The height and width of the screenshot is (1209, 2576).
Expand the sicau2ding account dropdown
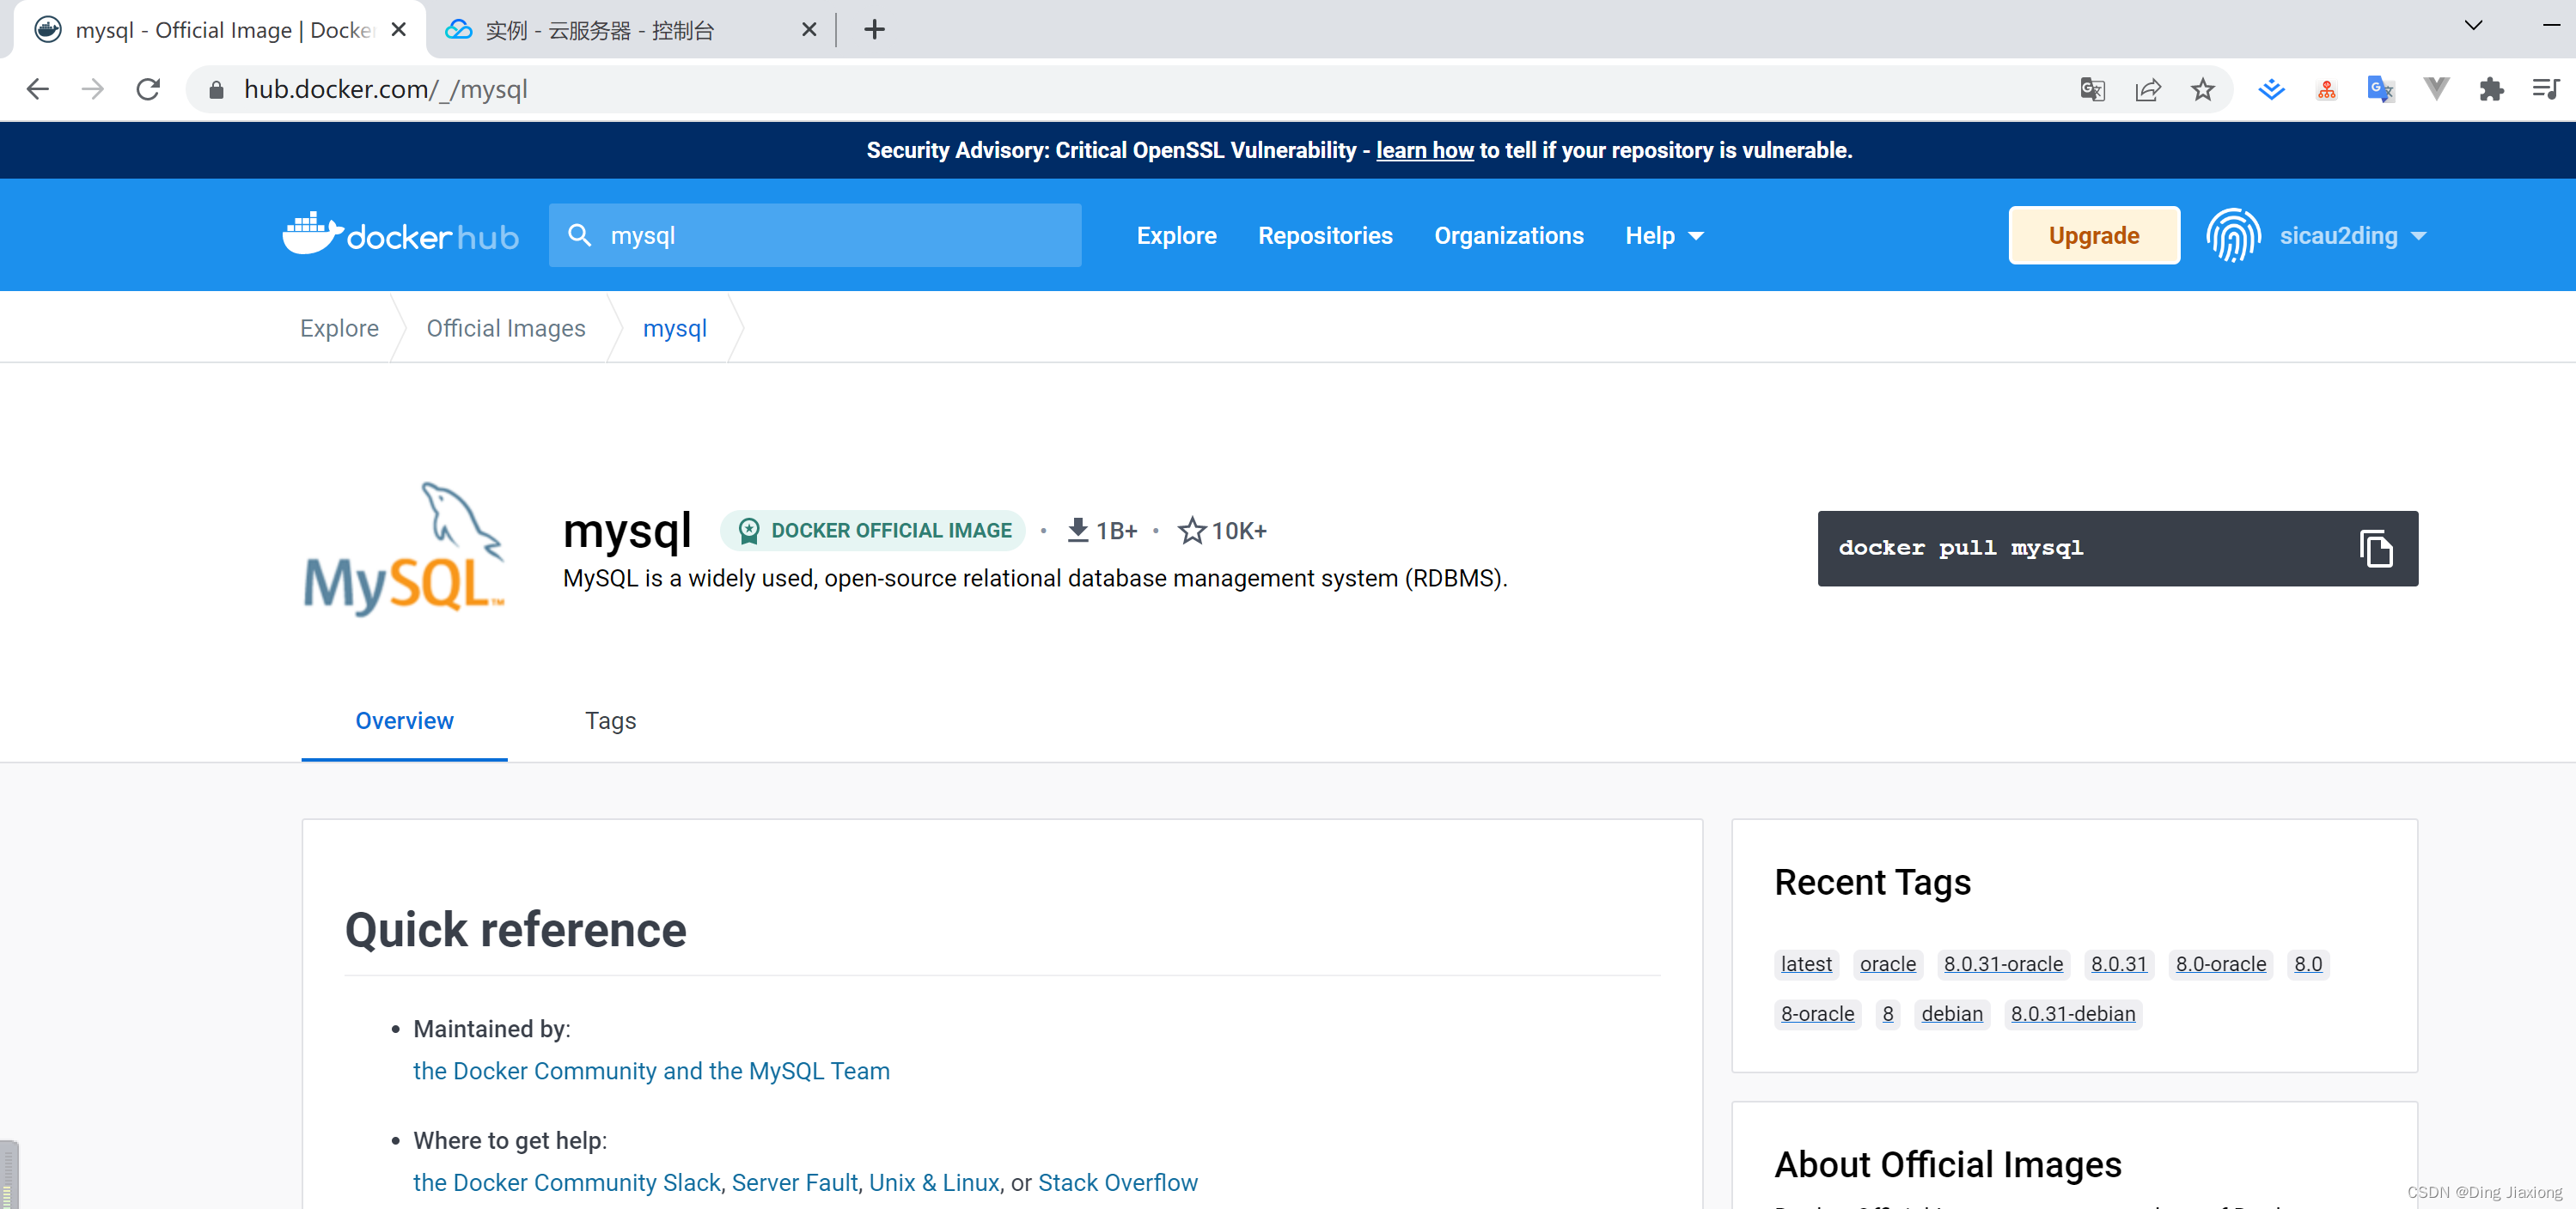[2353, 236]
